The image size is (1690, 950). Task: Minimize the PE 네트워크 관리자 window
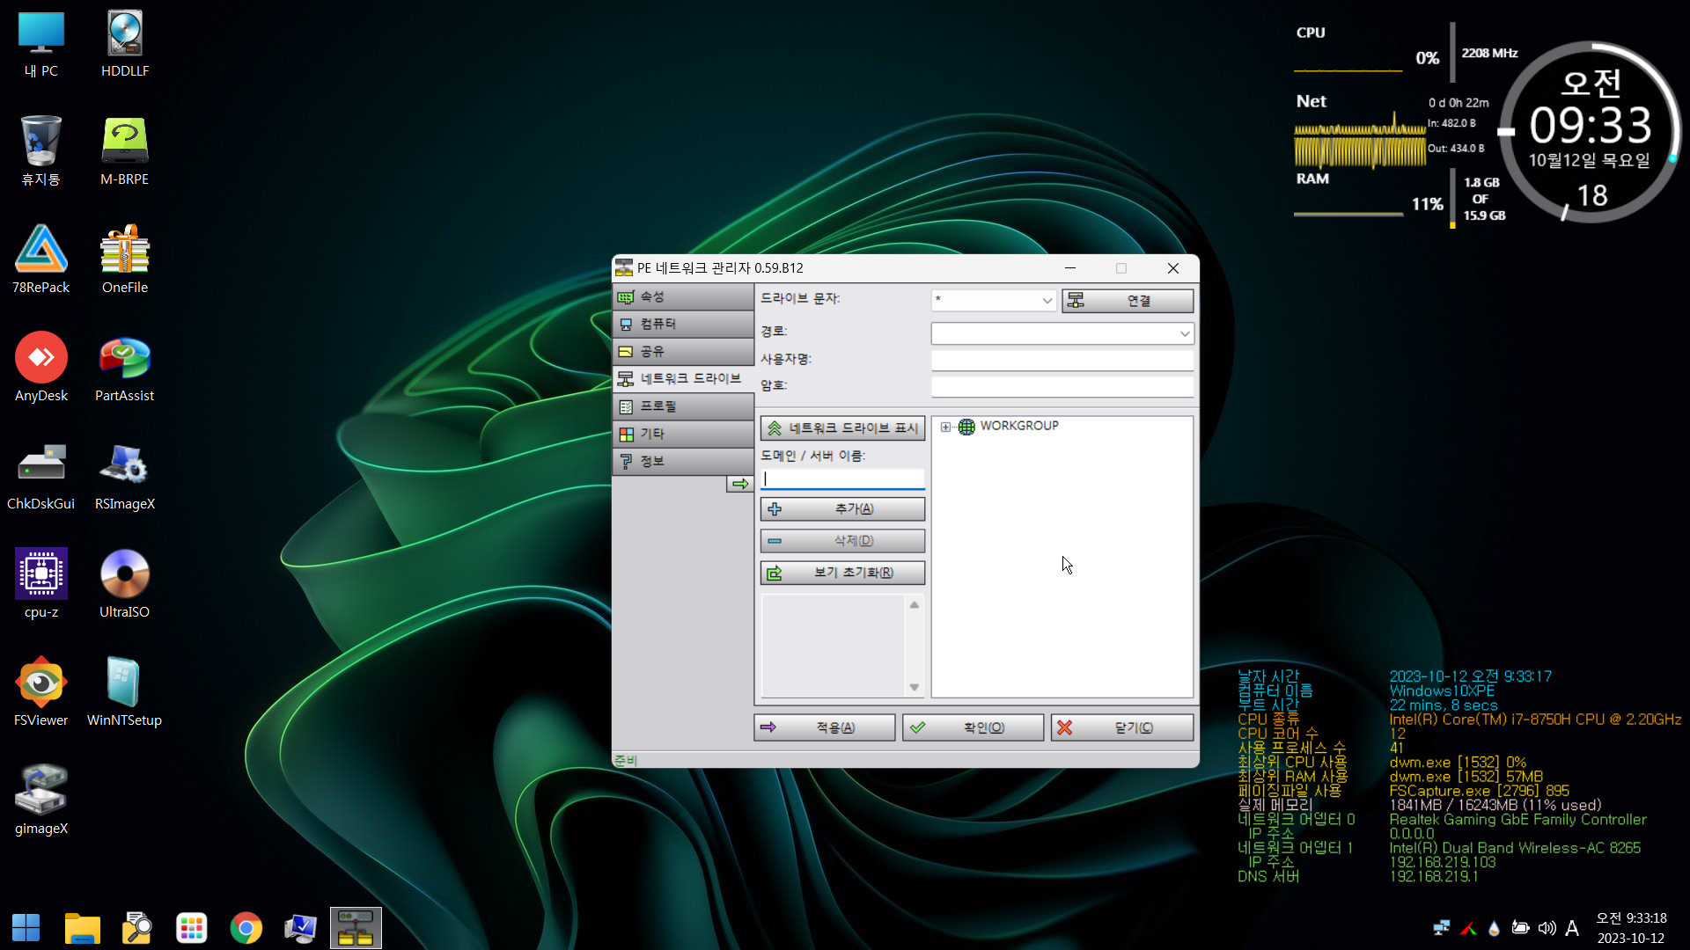click(1069, 268)
